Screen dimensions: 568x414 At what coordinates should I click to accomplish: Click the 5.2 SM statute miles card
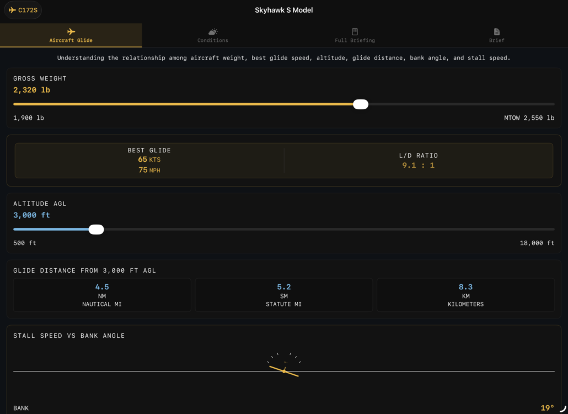[x=283, y=295]
